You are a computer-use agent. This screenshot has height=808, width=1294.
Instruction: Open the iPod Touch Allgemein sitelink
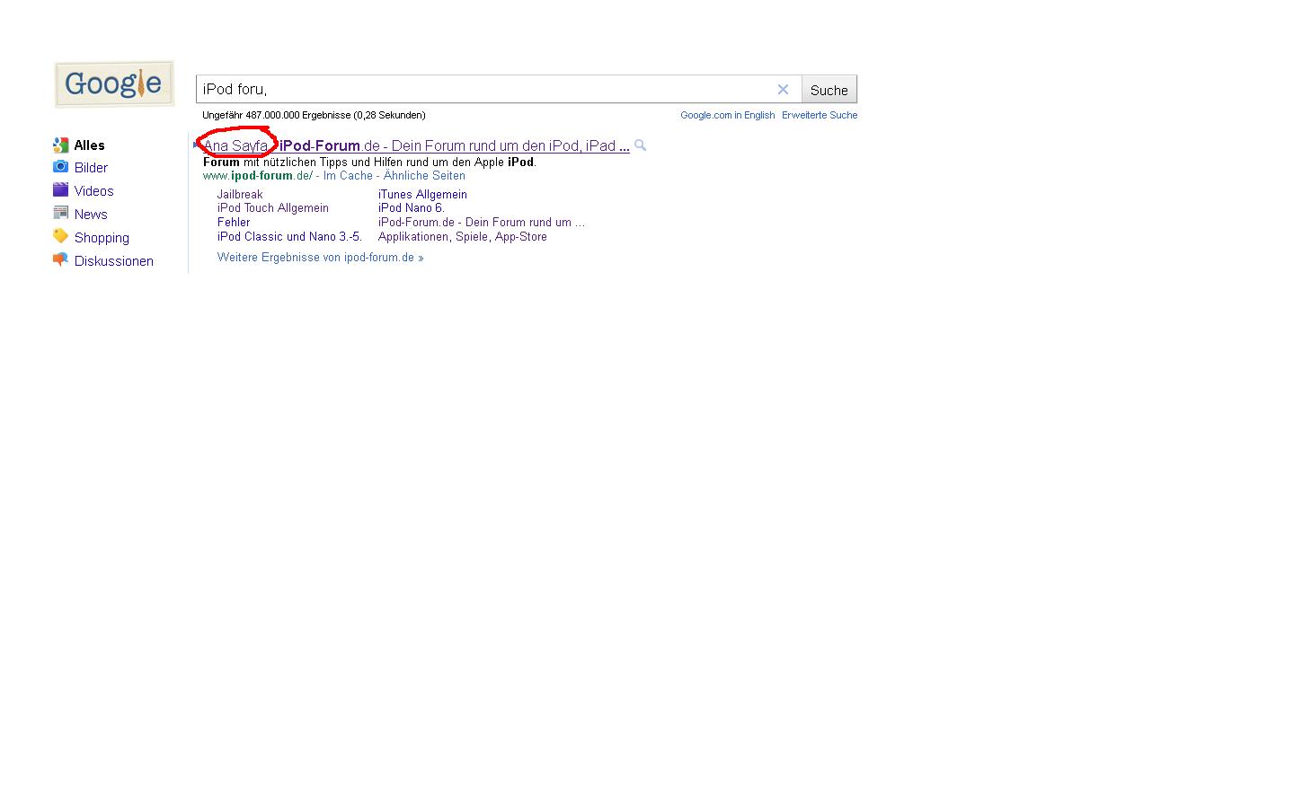coord(273,207)
